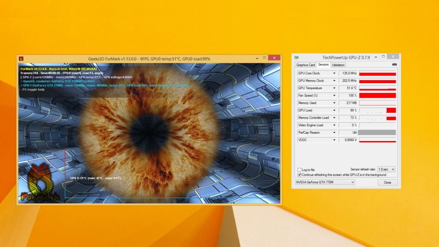Click the 99 % GPU load value
The height and width of the screenshot is (247, 439).
point(348,110)
